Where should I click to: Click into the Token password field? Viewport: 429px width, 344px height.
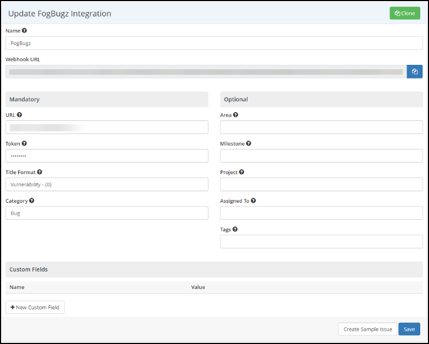click(107, 156)
